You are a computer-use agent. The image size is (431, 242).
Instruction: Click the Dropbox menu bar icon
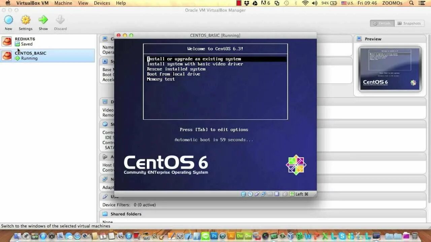click(x=247, y=3)
